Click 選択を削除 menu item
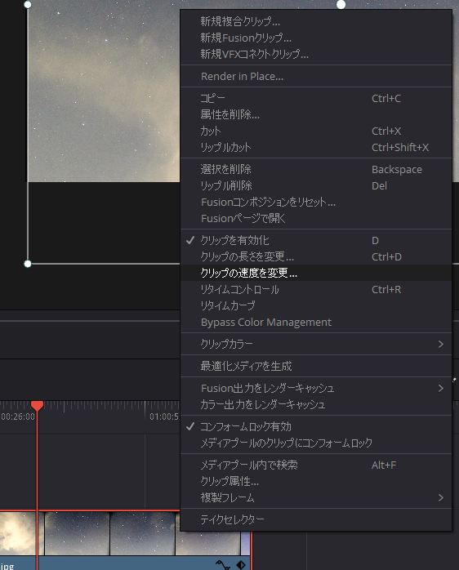Image resolution: width=459 pixels, height=570 pixels. pyautogui.click(x=316, y=169)
